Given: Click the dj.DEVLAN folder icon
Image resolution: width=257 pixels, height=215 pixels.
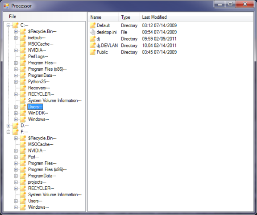Looking at the screenshot, I should pyautogui.click(x=93, y=45).
